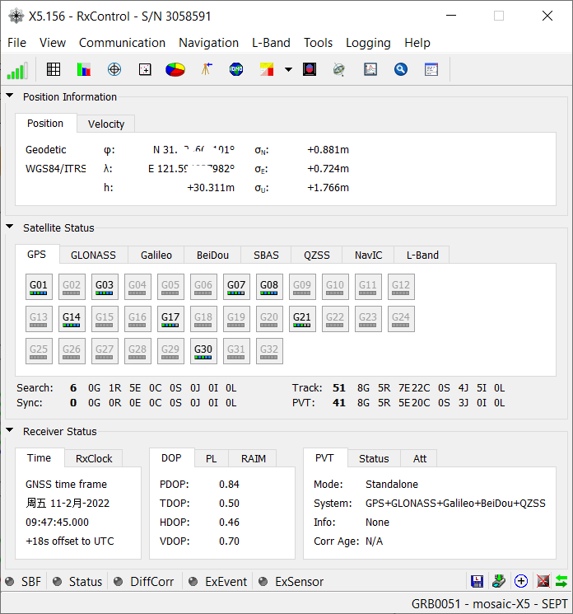
Task: Click the red crossed-out antenna icon
Action: [543, 581]
